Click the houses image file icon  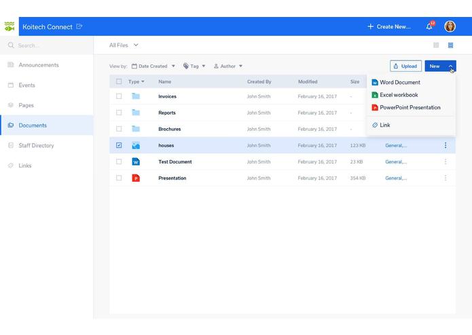[136, 145]
